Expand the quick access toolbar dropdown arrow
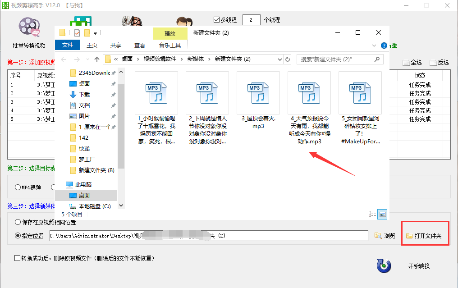 [x=95, y=33]
